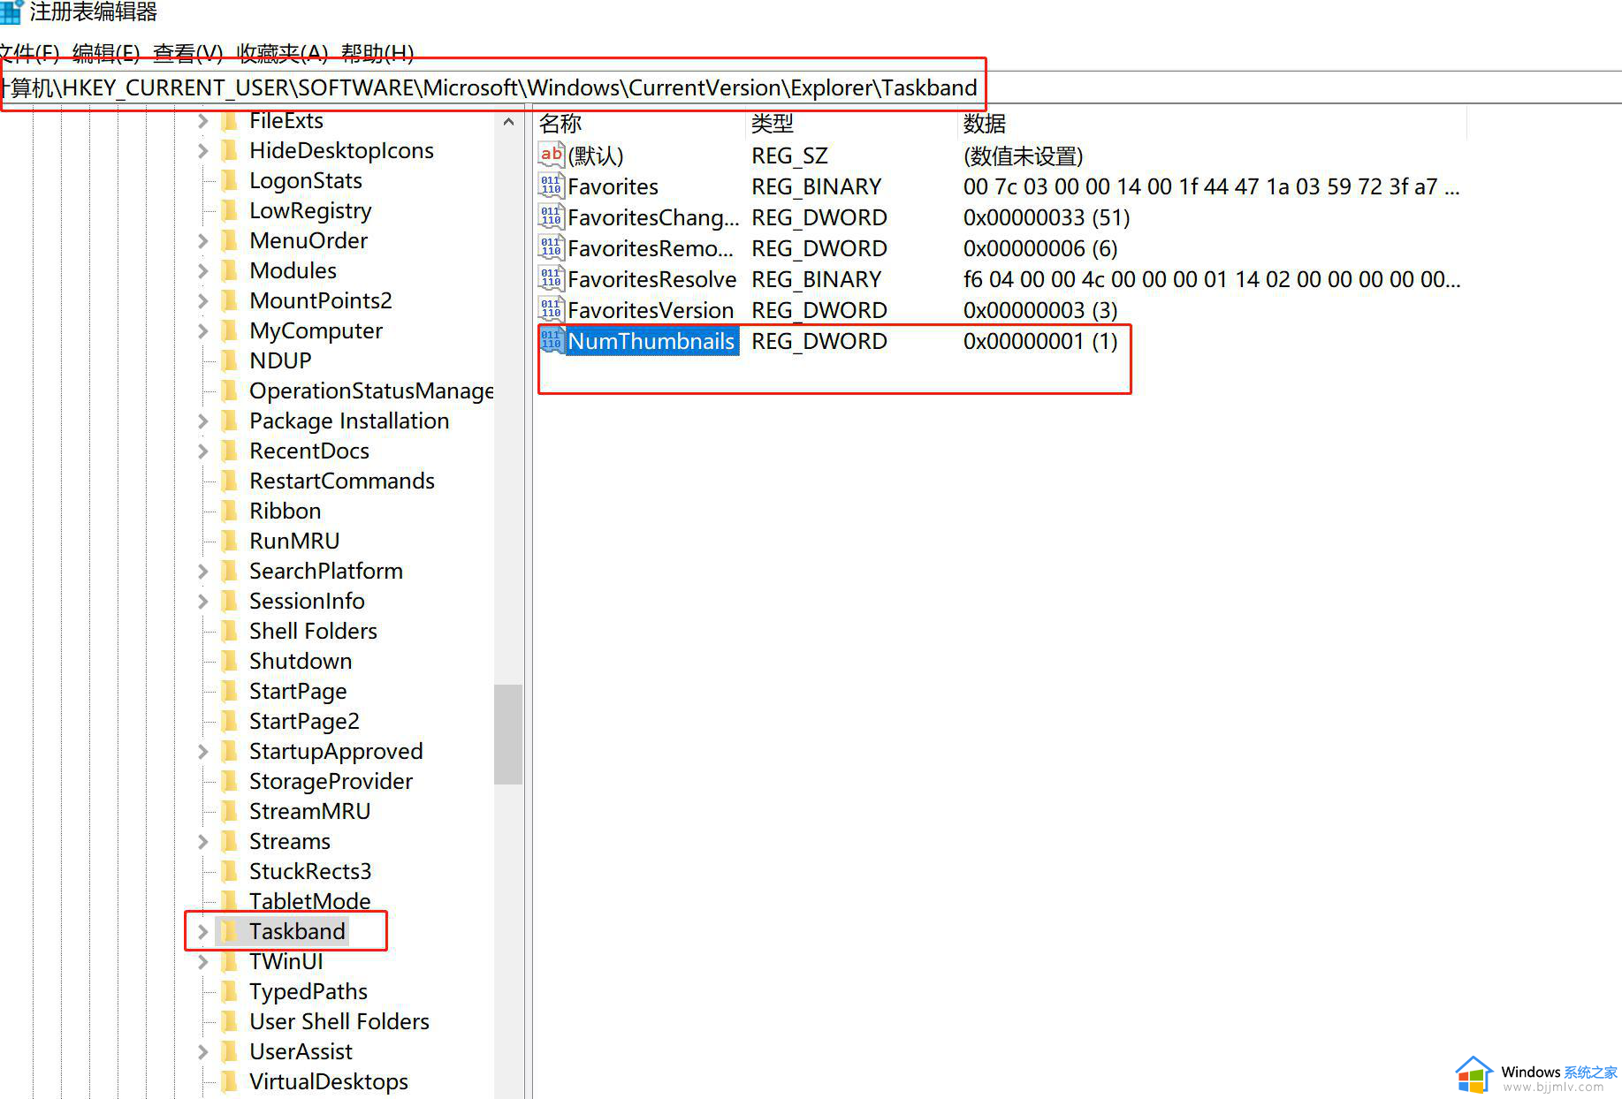Image resolution: width=1622 pixels, height=1099 pixels.
Task: Expand the TWinUI key
Action: (x=202, y=962)
